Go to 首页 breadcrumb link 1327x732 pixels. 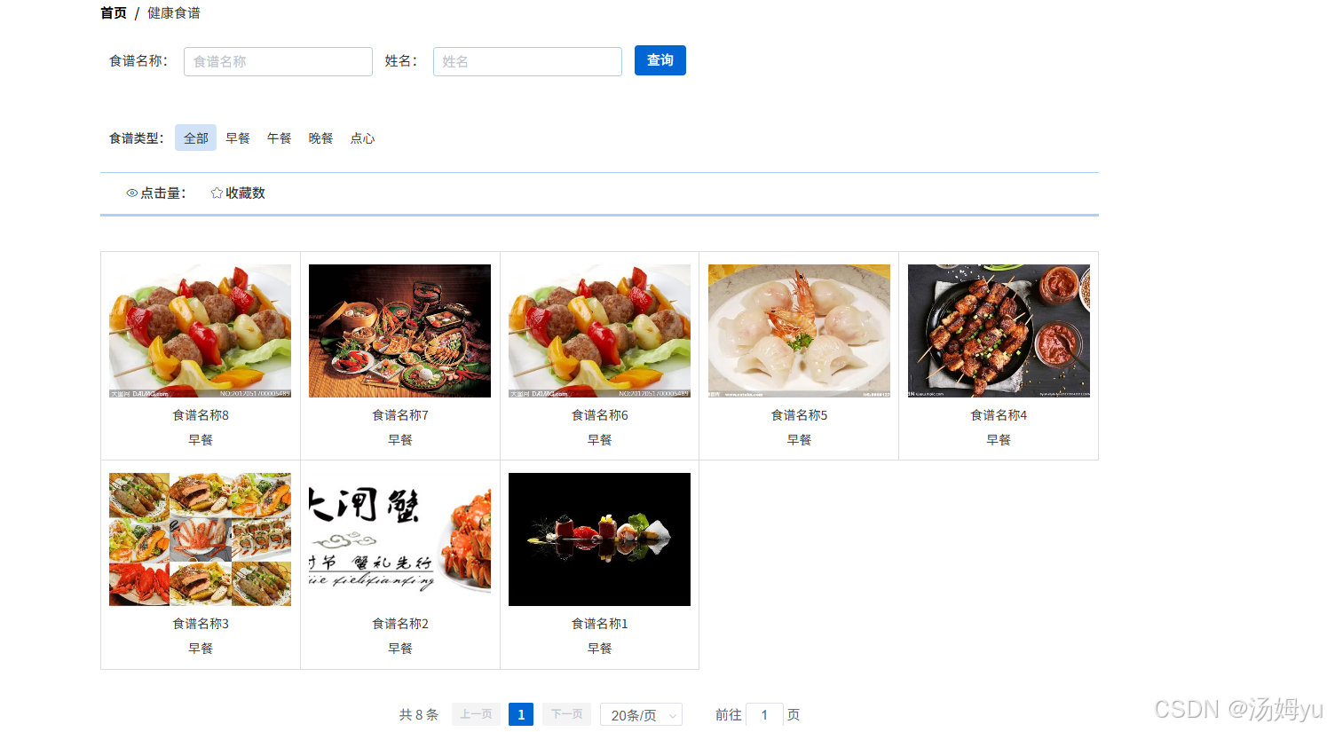tap(114, 12)
